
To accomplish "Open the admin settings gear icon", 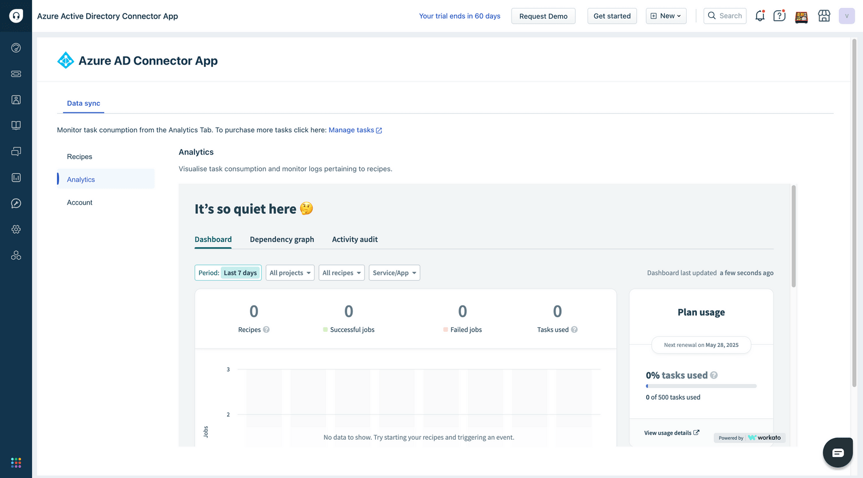I will tap(16, 229).
